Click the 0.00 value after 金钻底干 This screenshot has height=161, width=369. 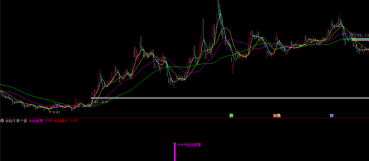pyautogui.click(x=74, y=120)
